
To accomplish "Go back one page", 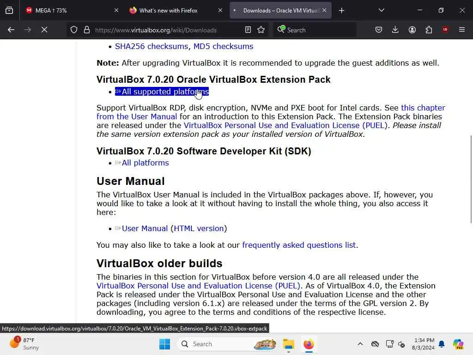I will (11, 30).
